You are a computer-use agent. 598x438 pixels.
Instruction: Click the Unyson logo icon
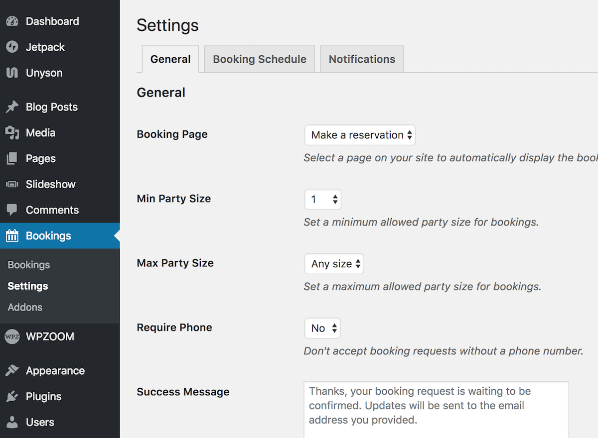pos(12,73)
